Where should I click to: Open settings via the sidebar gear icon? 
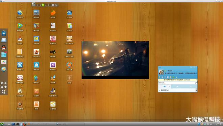pyautogui.click(x=2, y=87)
